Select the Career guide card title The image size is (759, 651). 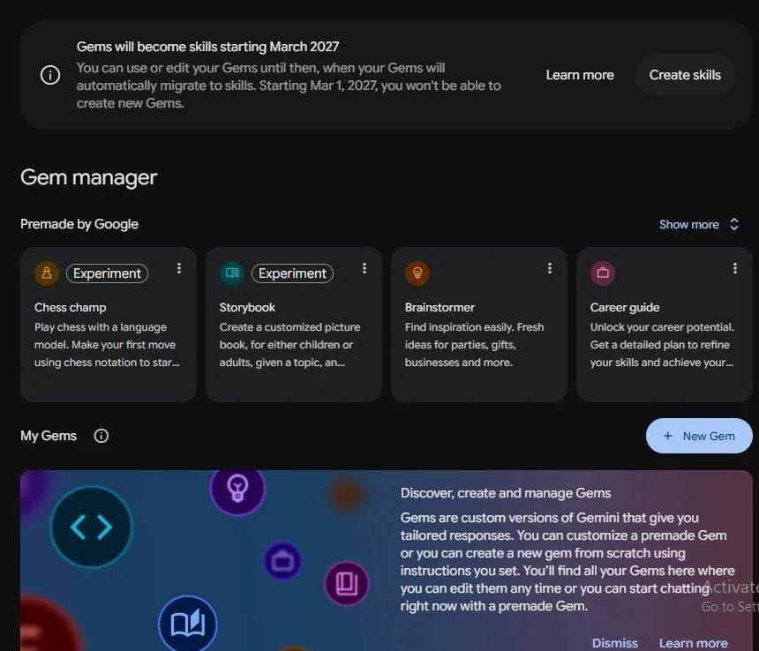pos(625,308)
